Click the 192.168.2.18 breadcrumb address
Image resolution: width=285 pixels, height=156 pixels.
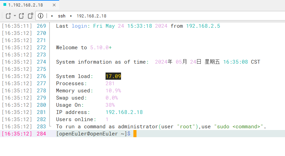coord(91,16)
